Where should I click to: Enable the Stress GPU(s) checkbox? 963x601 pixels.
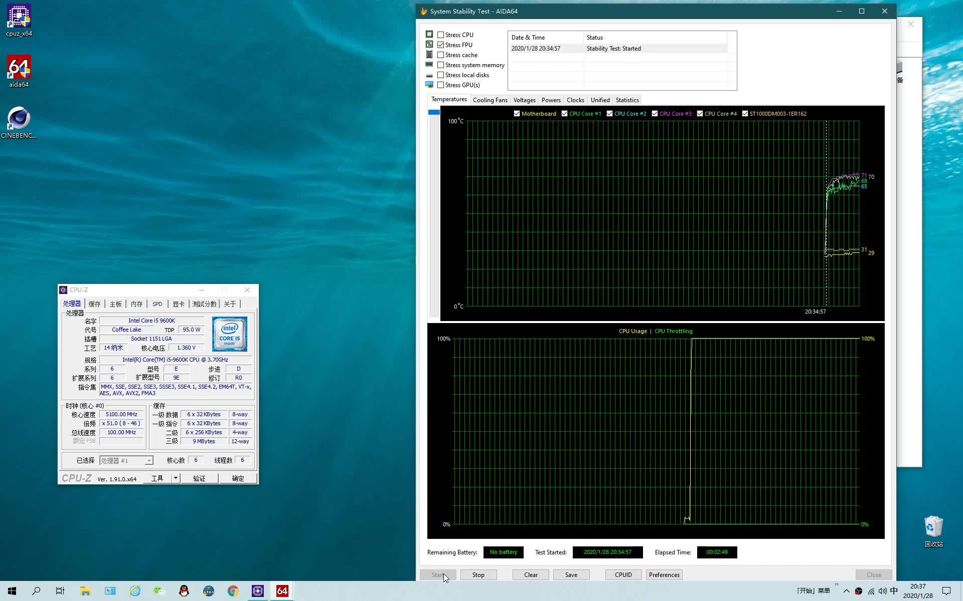[440, 85]
